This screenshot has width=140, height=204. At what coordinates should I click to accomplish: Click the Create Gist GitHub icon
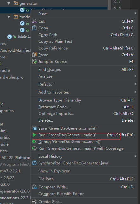tap(34, 201)
